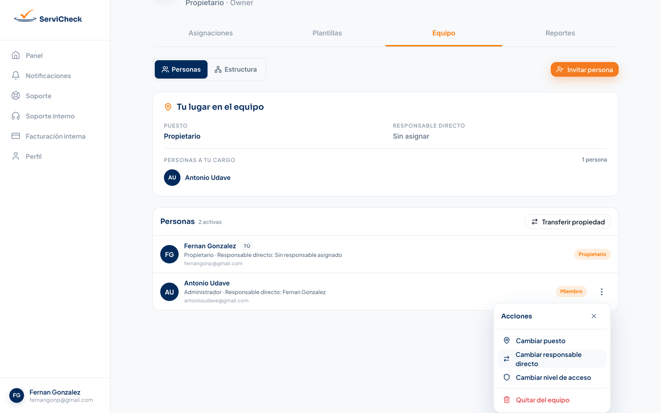Open the three-dot menu for Antonio Udave
661x413 pixels.
(x=601, y=292)
